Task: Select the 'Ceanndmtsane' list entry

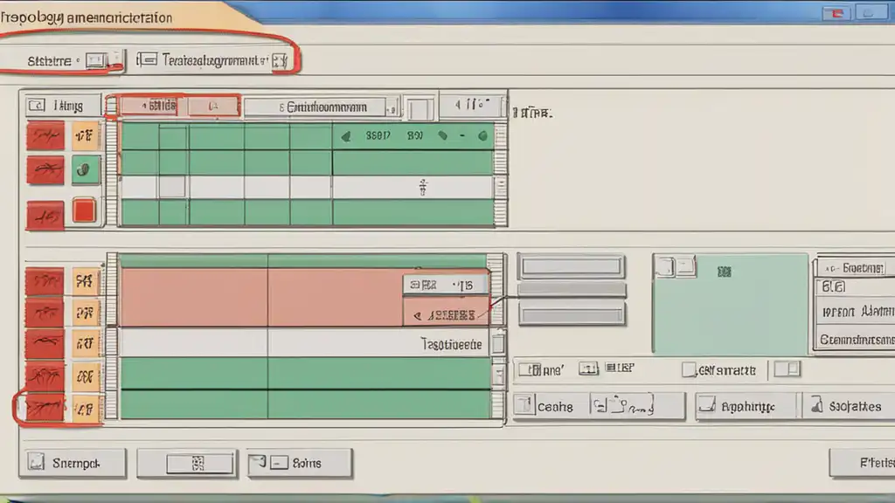Action: click(855, 340)
